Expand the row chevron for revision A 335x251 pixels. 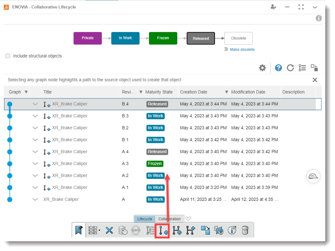click(35, 199)
